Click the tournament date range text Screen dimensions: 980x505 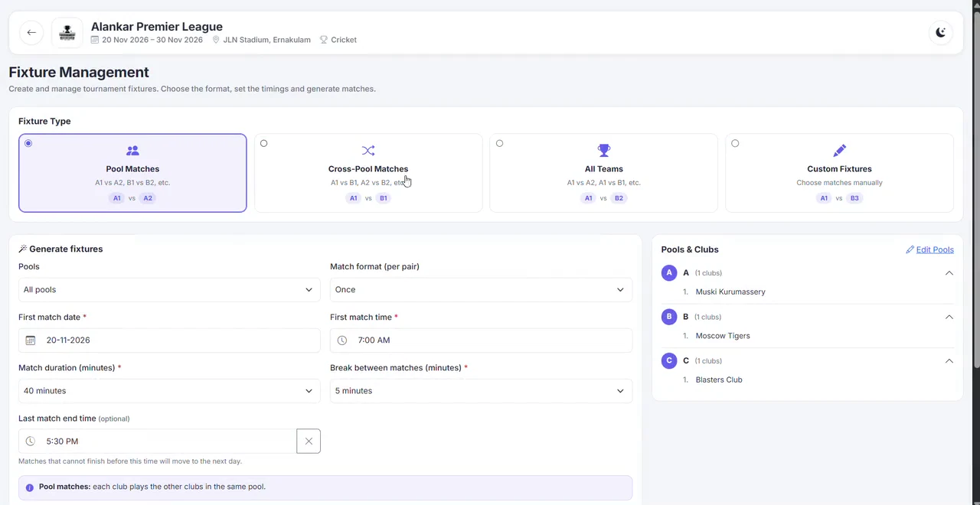[152, 40]
